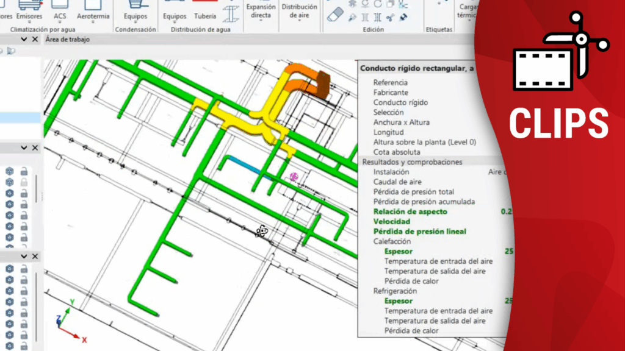Click the Relación de aspecto check result
Screen dimensions: 625x351
pos(410,211)
